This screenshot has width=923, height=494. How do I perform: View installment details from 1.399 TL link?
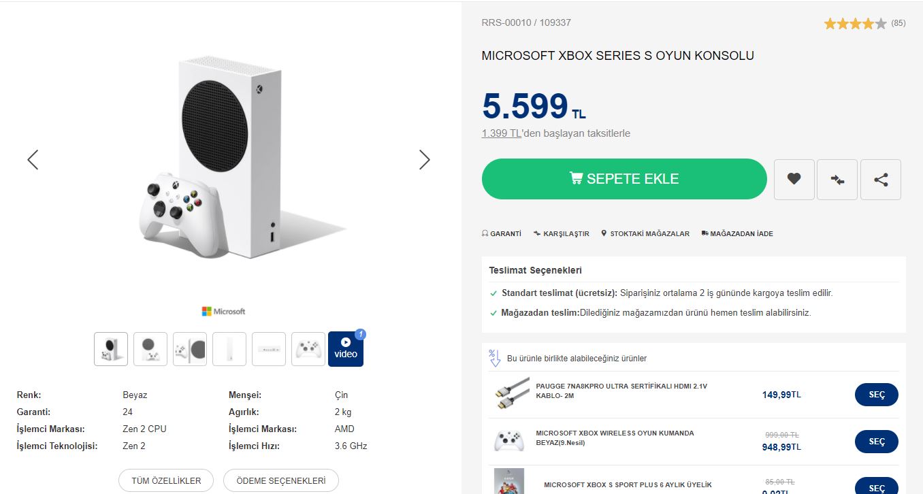[x=501, y=133]
